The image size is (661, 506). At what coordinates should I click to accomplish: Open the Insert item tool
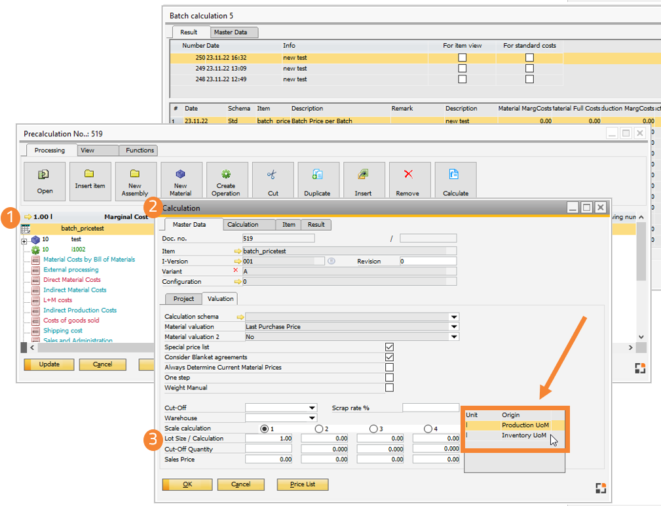90,180
